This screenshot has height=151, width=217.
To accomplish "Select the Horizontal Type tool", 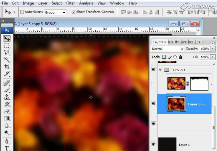I will [7, 148].
